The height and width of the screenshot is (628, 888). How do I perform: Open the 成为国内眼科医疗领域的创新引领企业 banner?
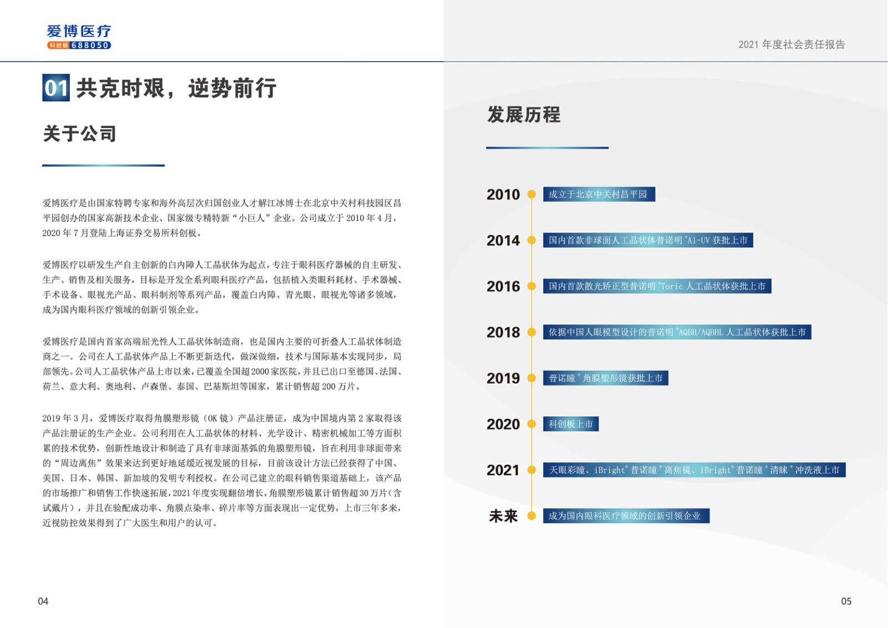[x=625, y=516]
